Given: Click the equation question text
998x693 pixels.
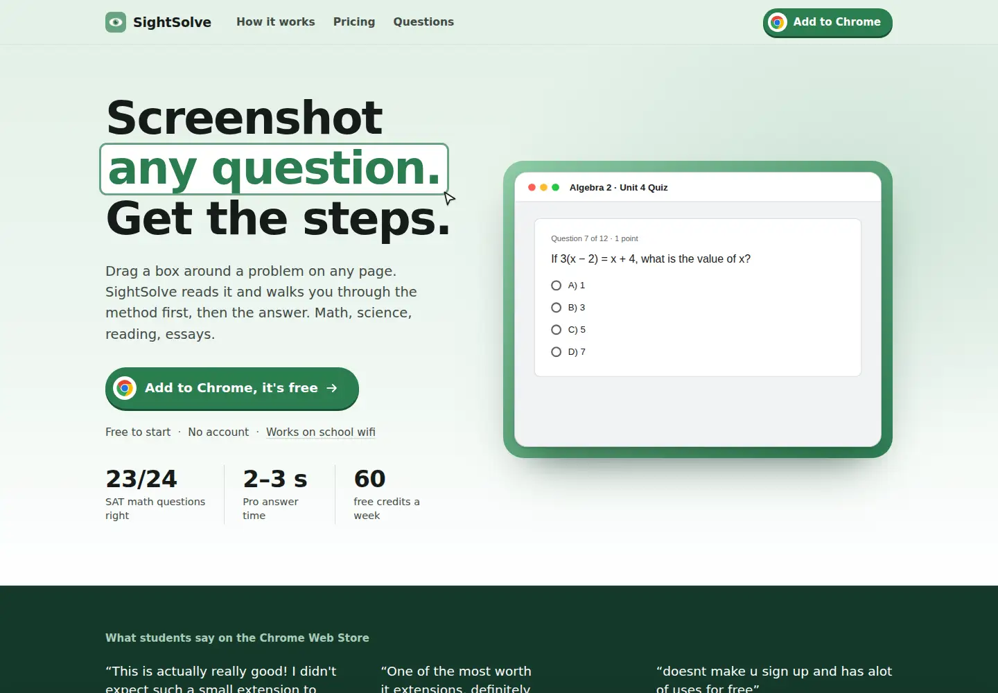Looking at the screenshot, I should pyautogui.click(x=651, y=258).
